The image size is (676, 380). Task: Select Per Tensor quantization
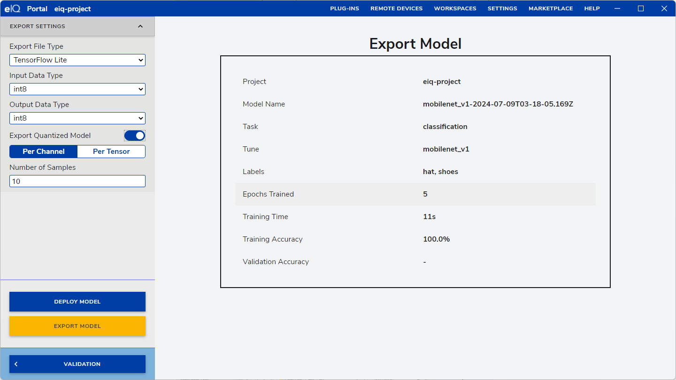(x=111, y=152)
